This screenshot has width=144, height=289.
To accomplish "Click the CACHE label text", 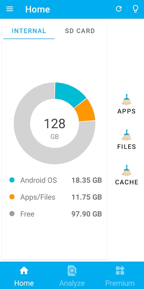I will click(x=126, y=182).
